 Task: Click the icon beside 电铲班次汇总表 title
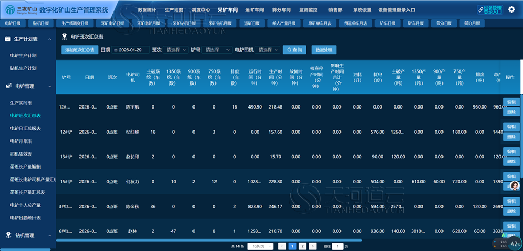click(x=65, y=37)
